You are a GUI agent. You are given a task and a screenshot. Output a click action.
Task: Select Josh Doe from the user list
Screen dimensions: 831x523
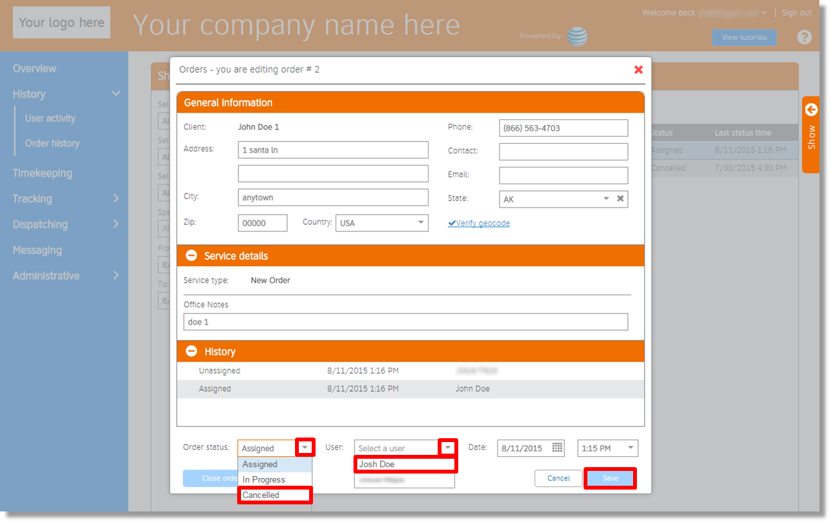pos(406,464)
